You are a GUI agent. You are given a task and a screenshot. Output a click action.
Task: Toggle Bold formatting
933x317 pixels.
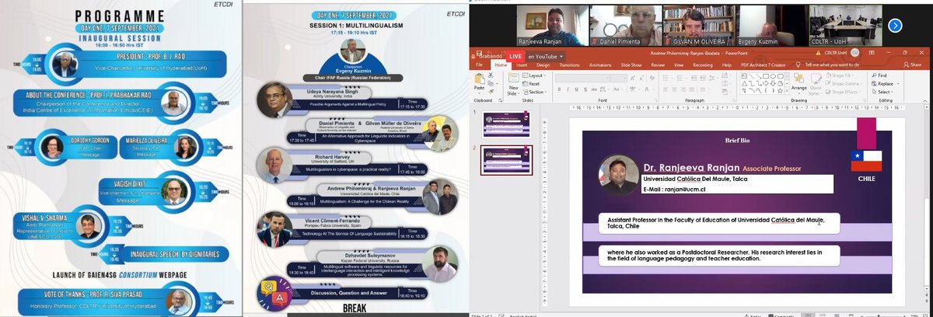[x=559, y=89]
